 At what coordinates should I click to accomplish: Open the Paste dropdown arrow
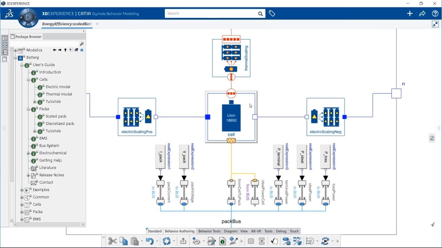click(x=142, y=241)
